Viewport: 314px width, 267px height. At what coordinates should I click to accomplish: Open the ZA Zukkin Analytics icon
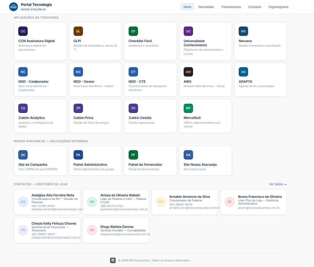[x=23, y=108]
